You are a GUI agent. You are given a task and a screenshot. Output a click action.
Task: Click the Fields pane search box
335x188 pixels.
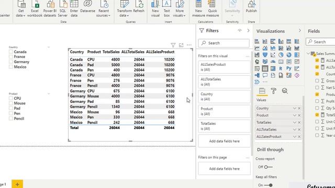click(321, 42)
